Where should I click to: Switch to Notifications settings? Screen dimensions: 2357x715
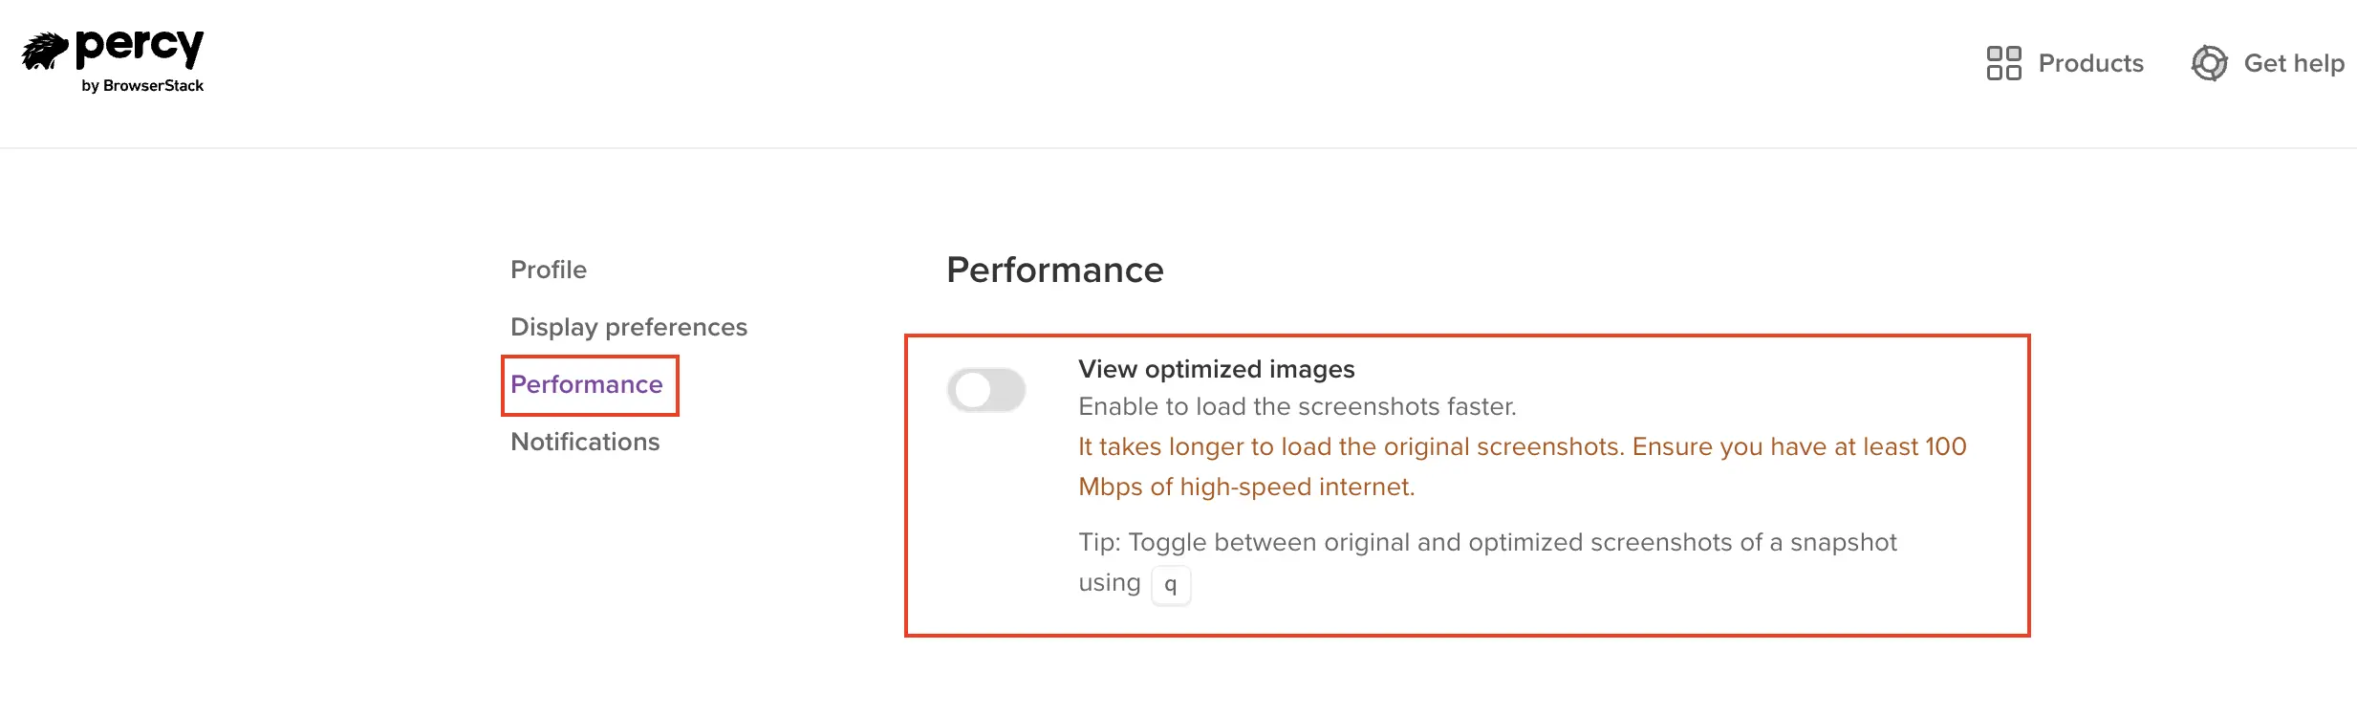(x=585, y=442)
